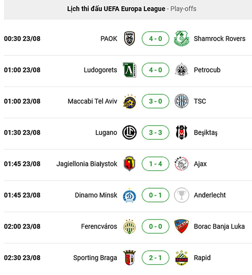252x275 pixels.
Task: Click the Dinamo Minsk crest
Action: pyautogui.click(x=129, y=195)
